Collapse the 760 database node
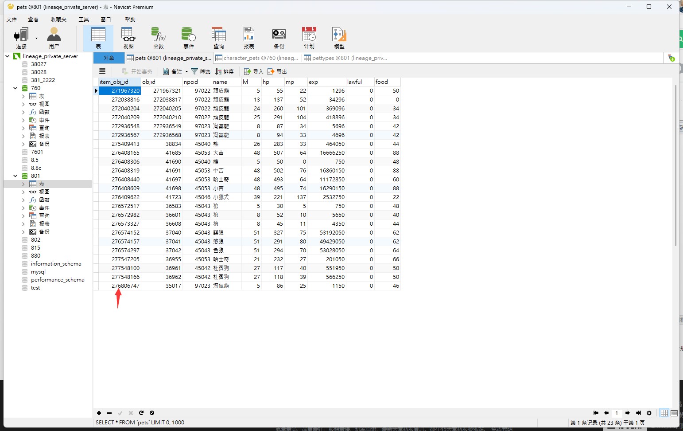Viewport: 683px width, 431px height. click(x=16, y=88)
